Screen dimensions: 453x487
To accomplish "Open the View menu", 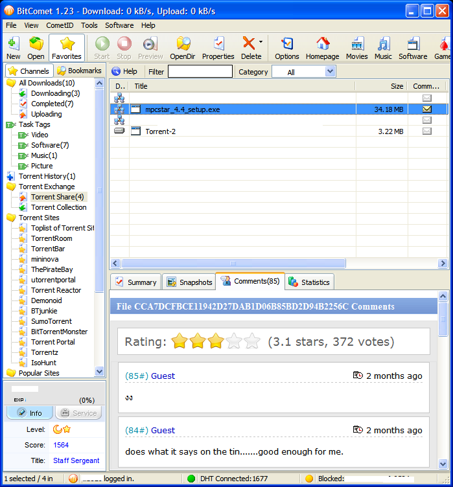I will [x=31, y=25].
